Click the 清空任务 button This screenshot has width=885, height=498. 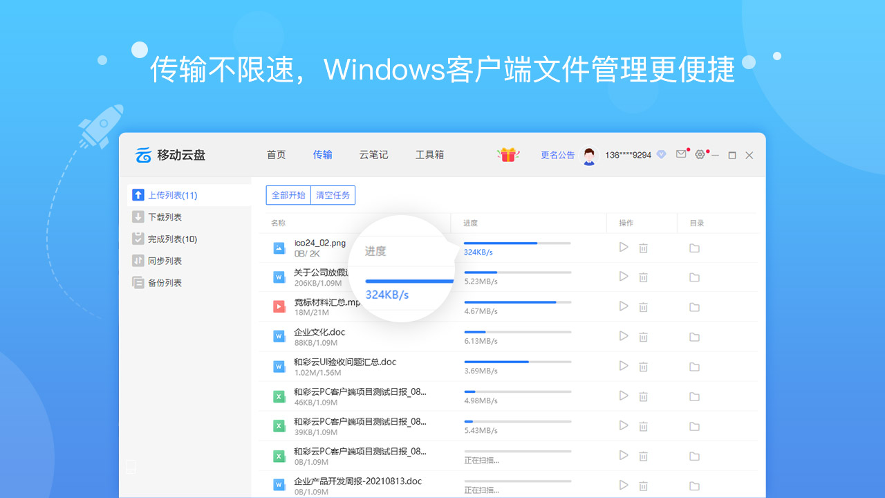[x=333, y=195]
